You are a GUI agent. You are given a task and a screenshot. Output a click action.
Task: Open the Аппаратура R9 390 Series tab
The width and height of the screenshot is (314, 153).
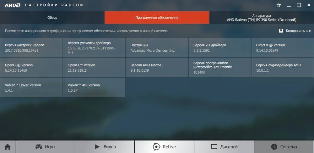[262, 18]
